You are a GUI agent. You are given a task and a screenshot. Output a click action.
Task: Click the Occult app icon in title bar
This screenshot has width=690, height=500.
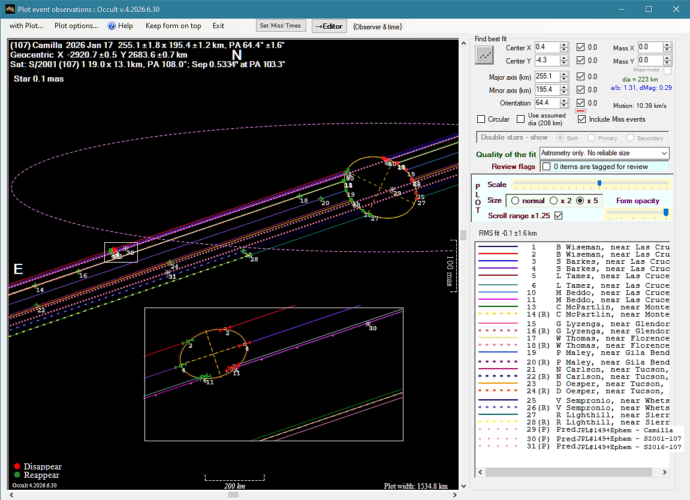[10, 9]
